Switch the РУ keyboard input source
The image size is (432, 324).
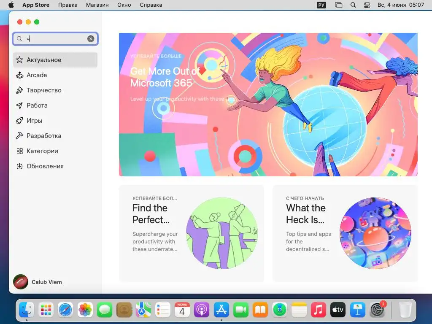click(x=321, y=5)
